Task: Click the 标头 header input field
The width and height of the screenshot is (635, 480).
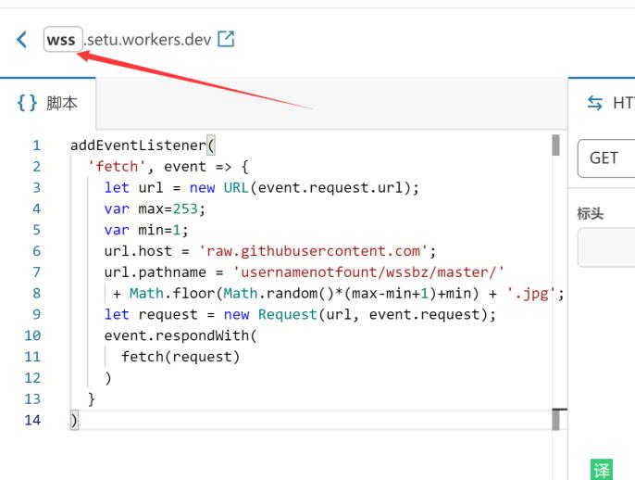Action: pyautogui.click(x=606, y=247)
